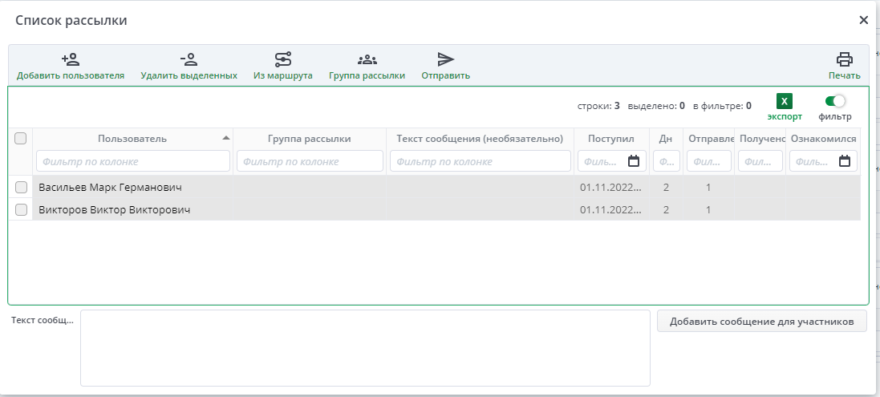Viewport: 880px width, 397px height.
Task: Click date 01.11.2022 in Викторов row
Action: [x=610, y=209]
